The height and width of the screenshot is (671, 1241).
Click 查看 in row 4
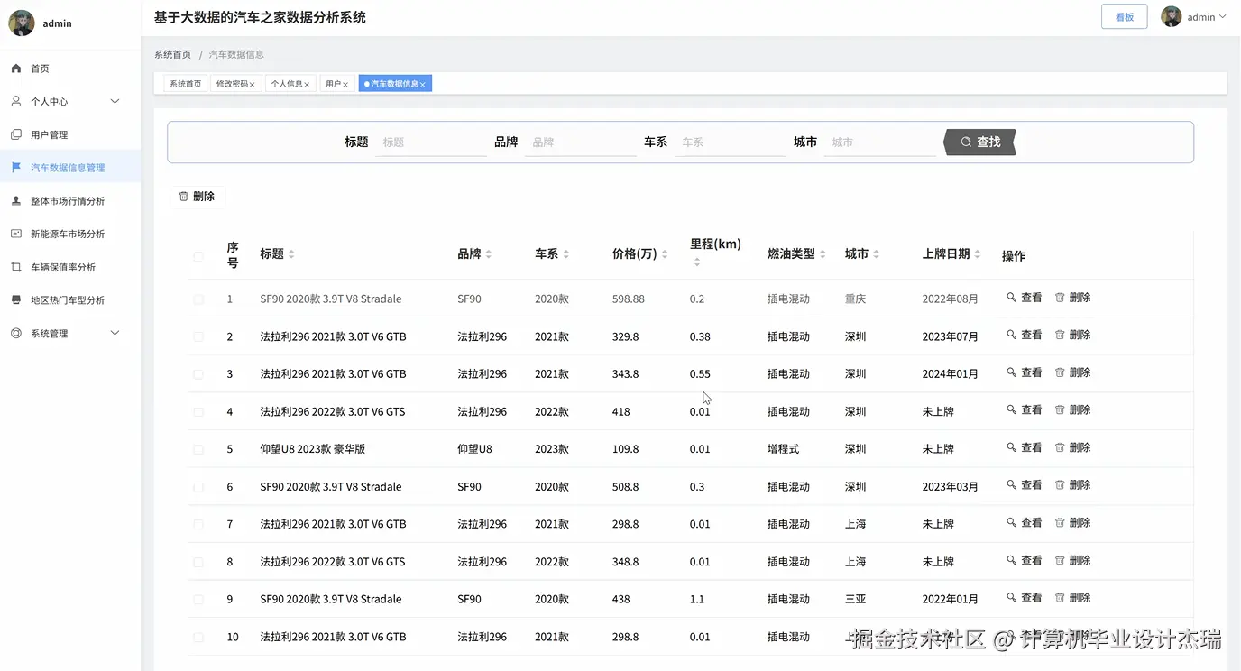[x=1024, y=409]
